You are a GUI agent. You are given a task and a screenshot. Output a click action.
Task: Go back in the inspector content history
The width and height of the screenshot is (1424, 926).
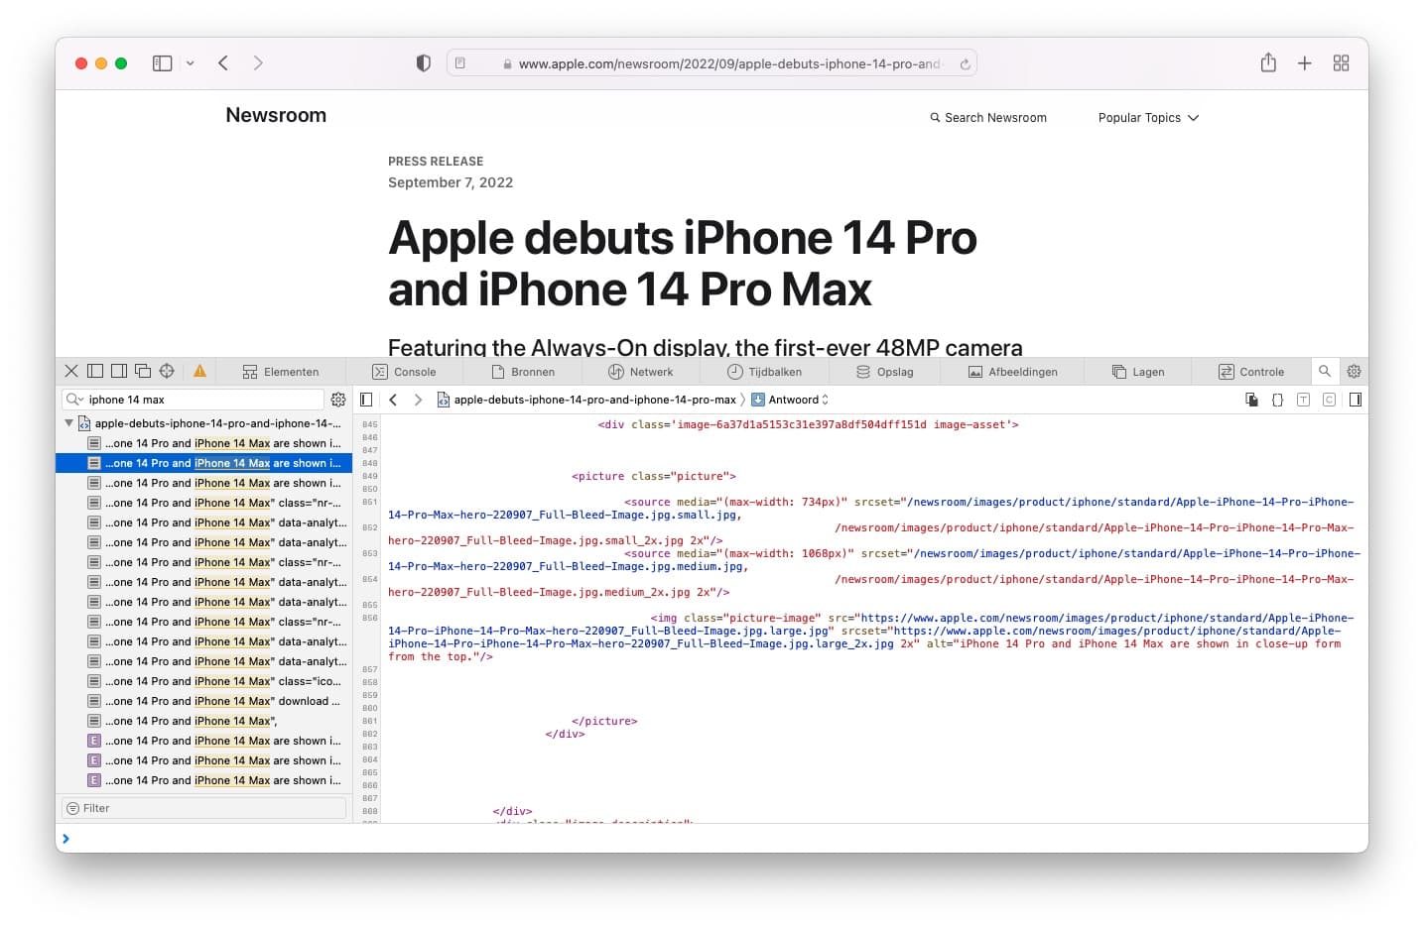coord(393,400)
